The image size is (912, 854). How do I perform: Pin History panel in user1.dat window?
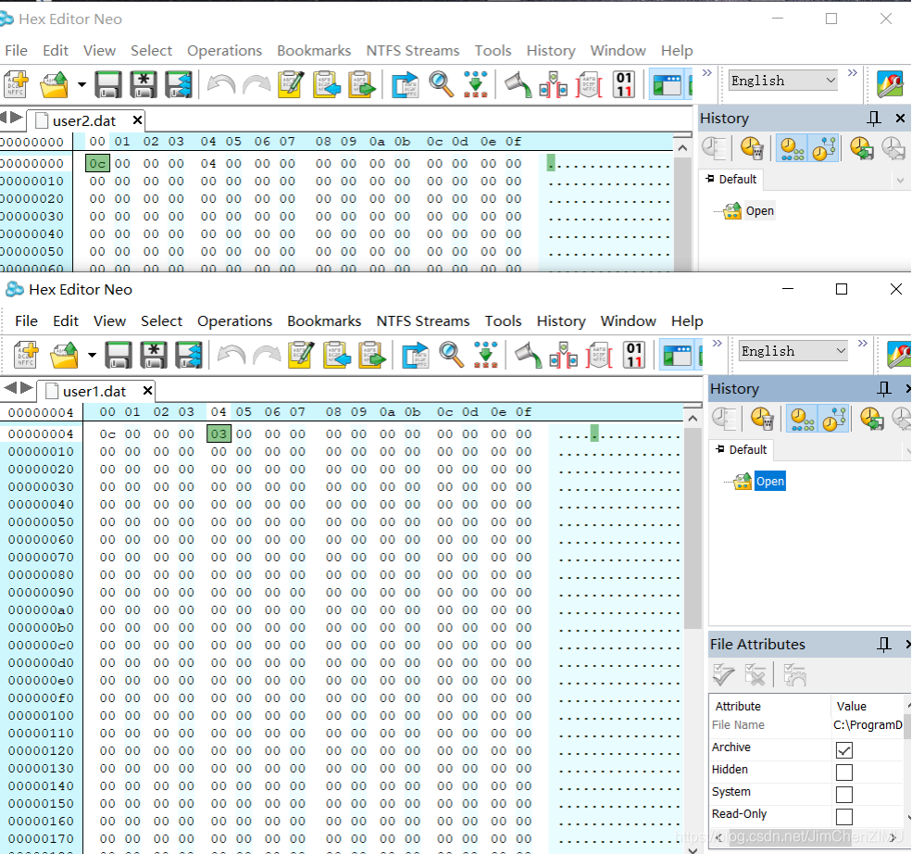(884, 389)
